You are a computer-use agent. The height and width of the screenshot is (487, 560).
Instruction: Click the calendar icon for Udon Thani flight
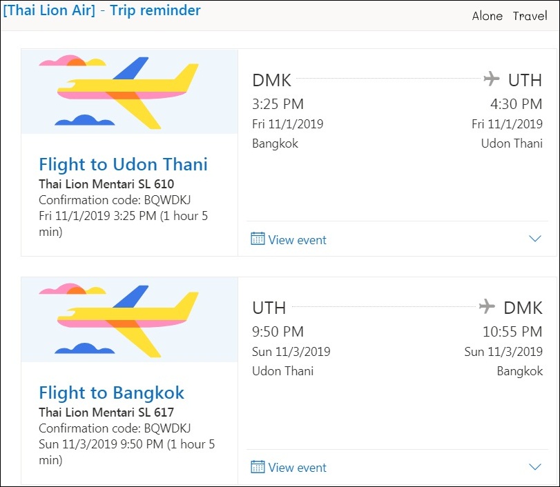click(x=258, y=239)
